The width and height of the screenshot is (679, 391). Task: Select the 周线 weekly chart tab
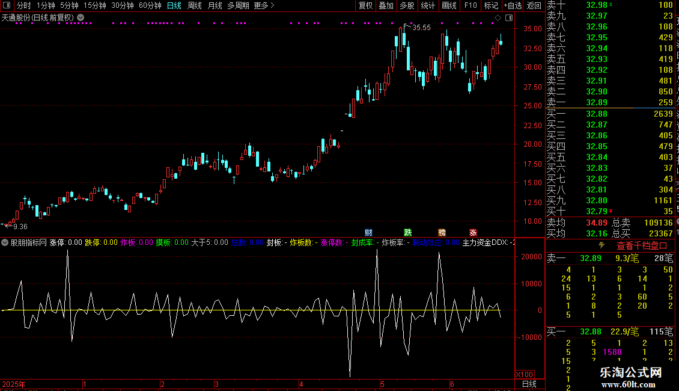point(195,5)
